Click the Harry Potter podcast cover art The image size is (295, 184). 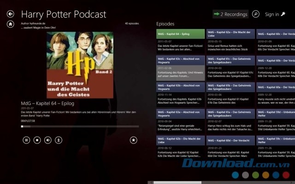pyautogui.click(x=80, y=65)
